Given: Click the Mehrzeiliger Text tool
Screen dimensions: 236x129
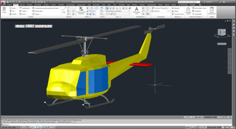Looking at the screenshot, I should (x=137, y=11).
